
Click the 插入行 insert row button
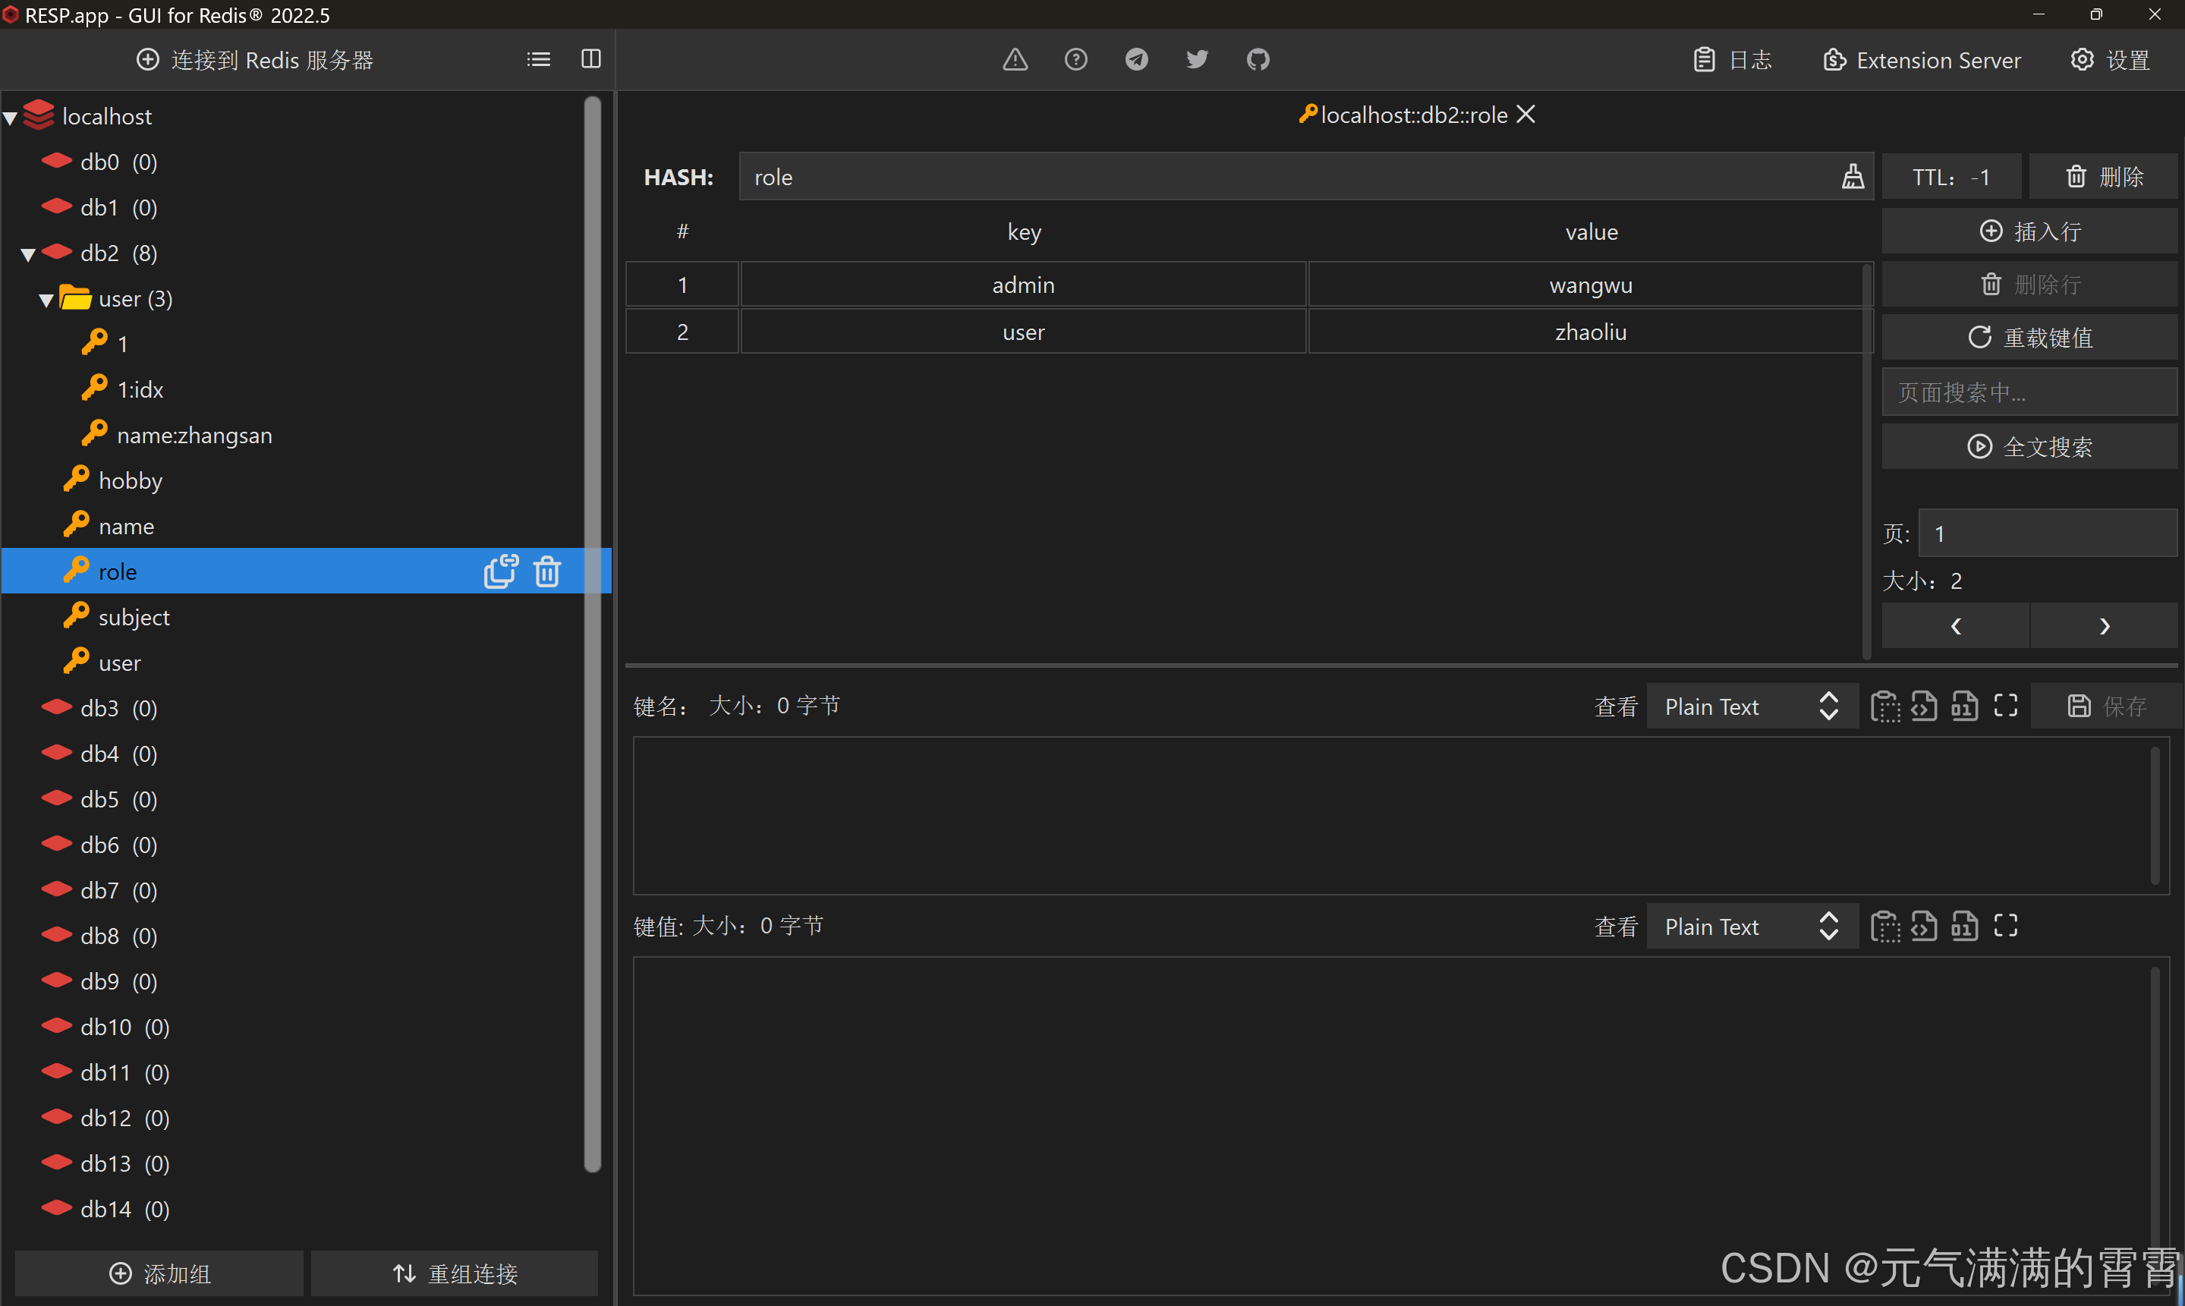[x=2029, y=231]
